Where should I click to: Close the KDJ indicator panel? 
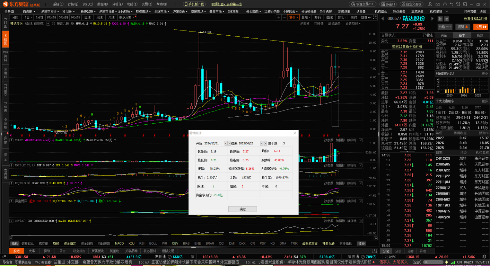click(361, 183)
